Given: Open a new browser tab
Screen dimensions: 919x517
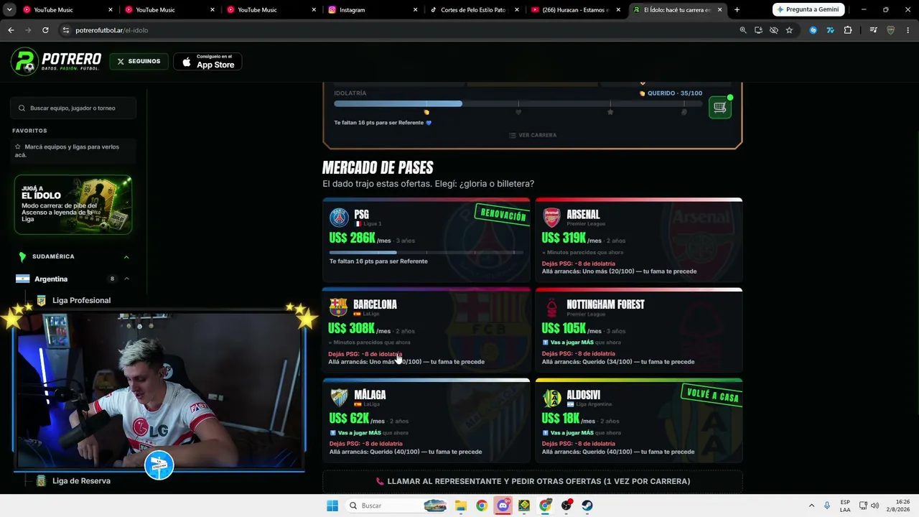Looking at the screenshot, I should tap(737, 10).
